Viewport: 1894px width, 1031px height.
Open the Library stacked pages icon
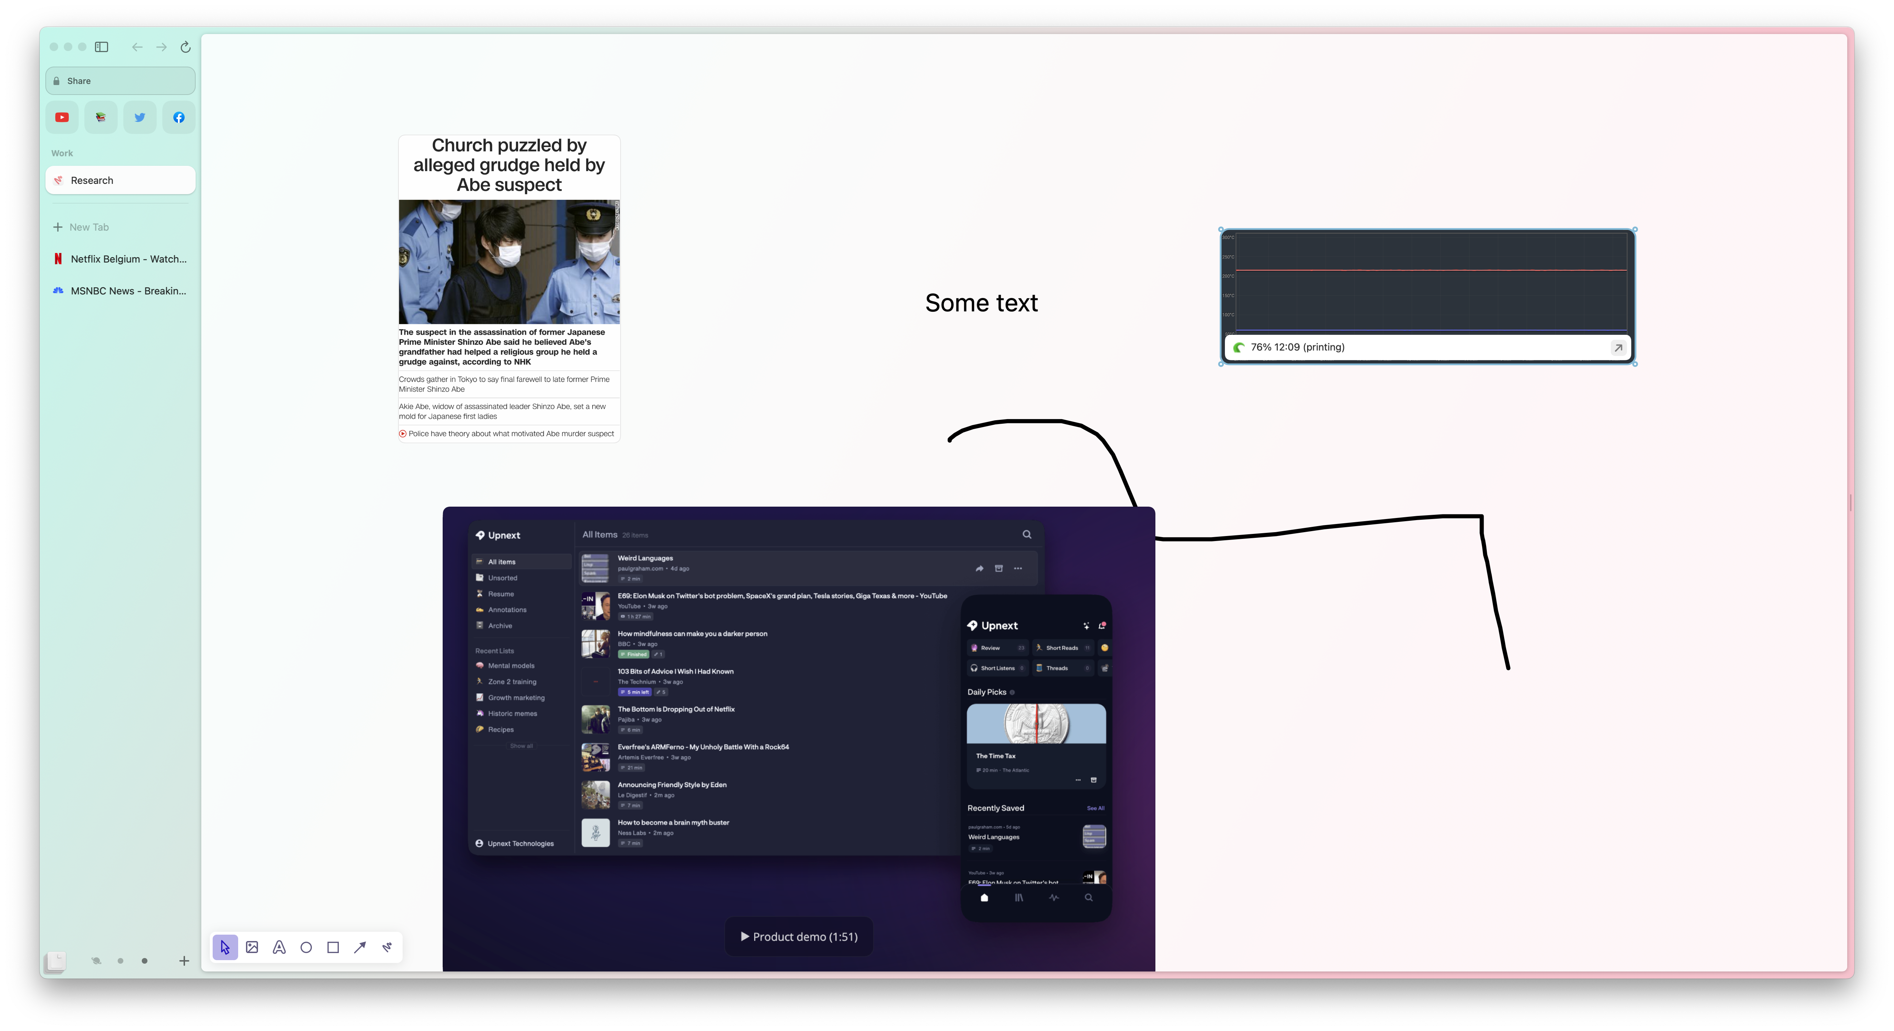56,960
